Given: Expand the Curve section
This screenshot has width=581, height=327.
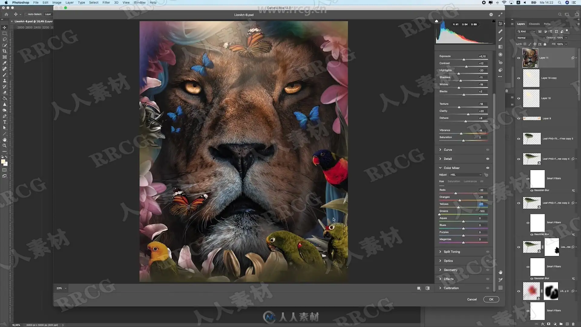Looking at the screenshot, I should pyautogui.click(x=440, y=150).
